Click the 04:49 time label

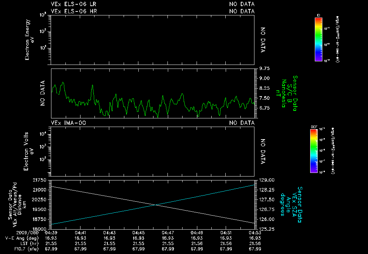[x=197, y=233]
